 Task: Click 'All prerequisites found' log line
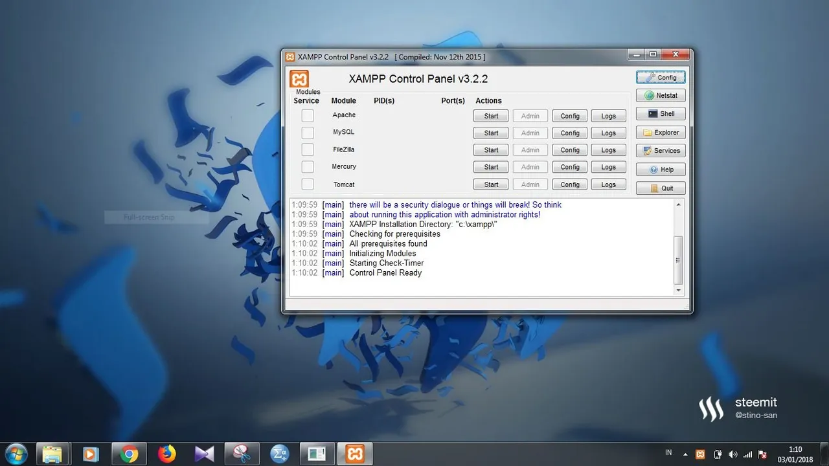click(x=388, y=244)
